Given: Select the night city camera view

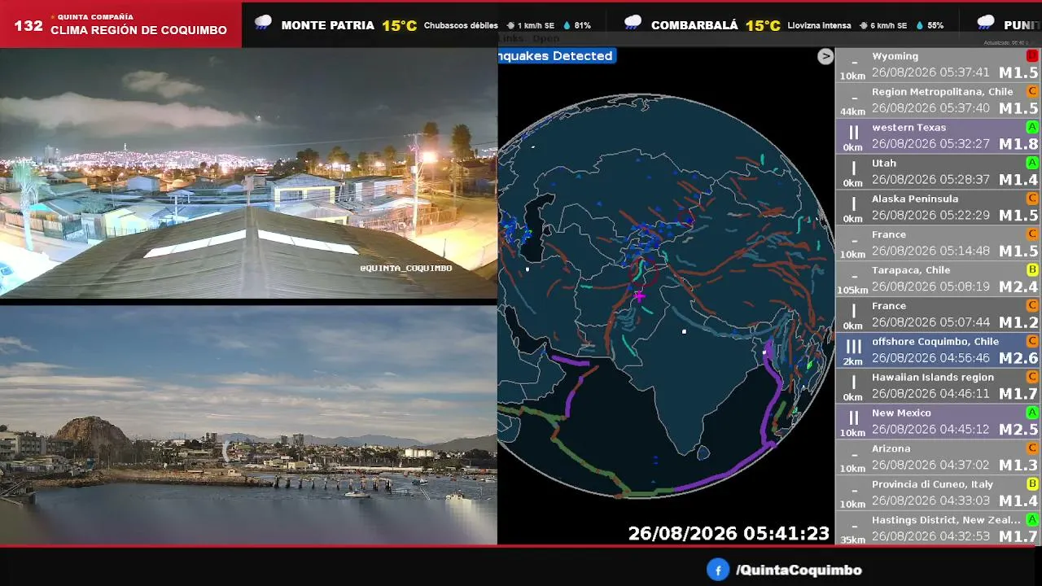Looking at the screenshot, I should pos(248,173).
